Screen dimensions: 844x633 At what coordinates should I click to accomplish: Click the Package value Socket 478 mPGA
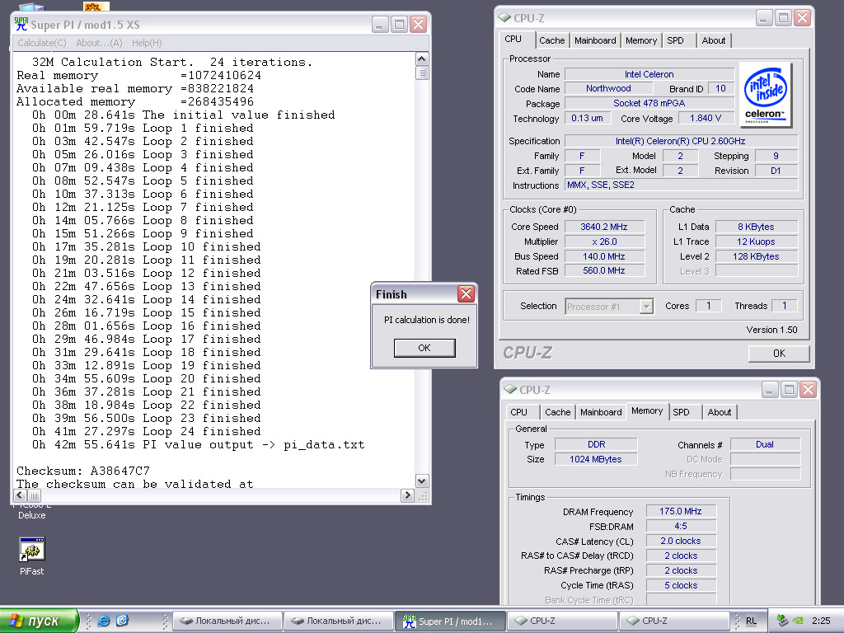click(649, 103)
